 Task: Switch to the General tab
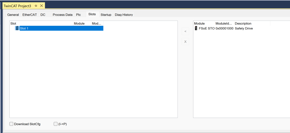coord(13,15)
